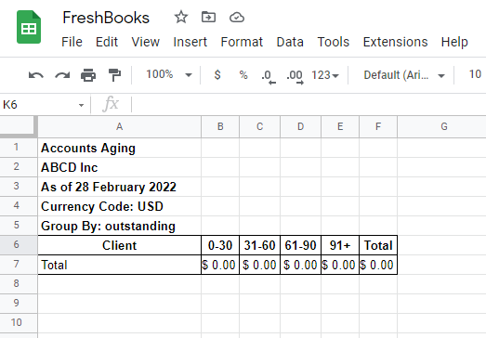The width and height of the screenshot is (486, 338).
Task: Select row 3 header
Action: pos(19,187)
